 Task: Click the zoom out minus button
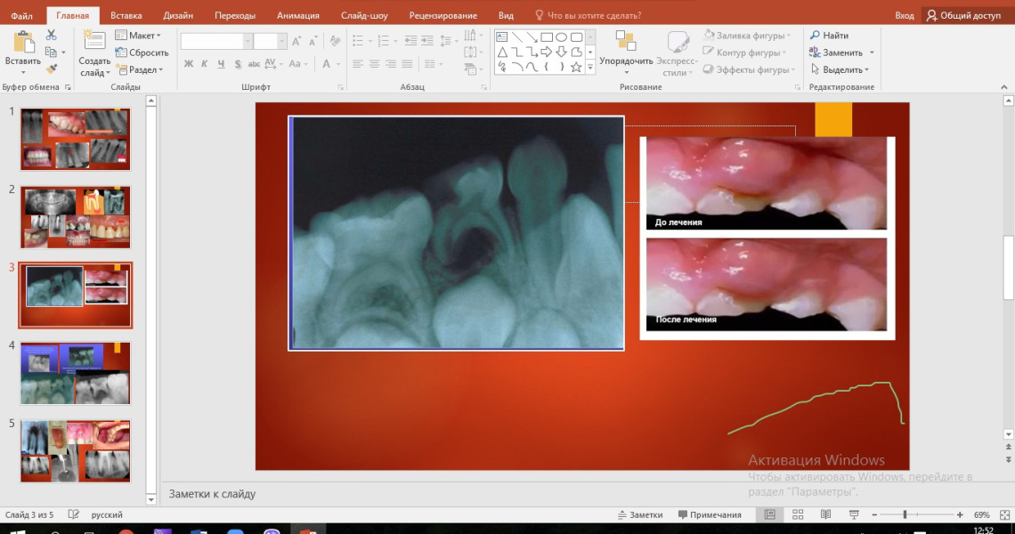coord(874,514)
